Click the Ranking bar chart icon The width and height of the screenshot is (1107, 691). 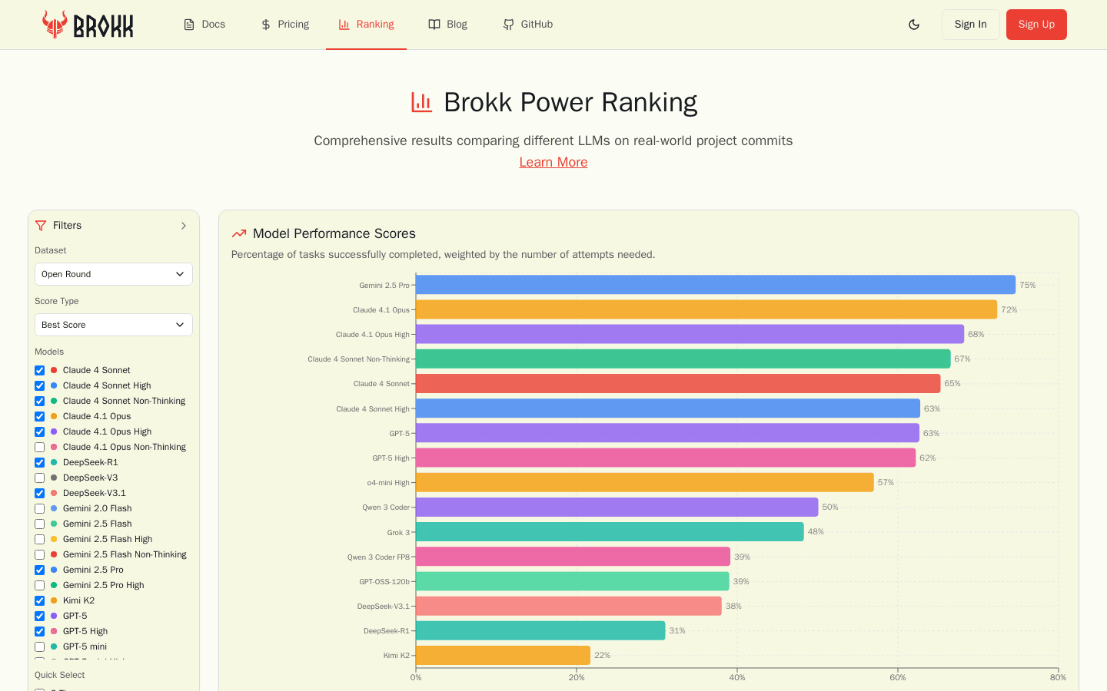[x=344, y=25]
